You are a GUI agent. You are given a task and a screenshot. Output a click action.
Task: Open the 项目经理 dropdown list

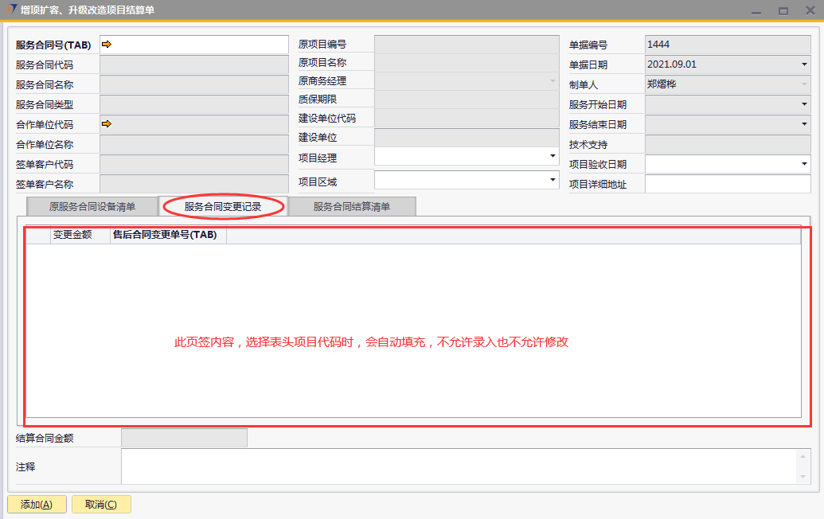point(553,157)
